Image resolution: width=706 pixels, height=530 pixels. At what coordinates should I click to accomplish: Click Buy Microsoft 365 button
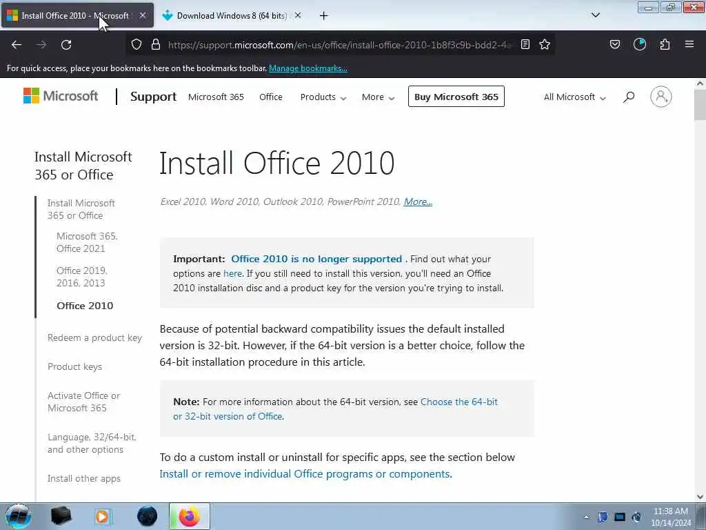[456, 97]
